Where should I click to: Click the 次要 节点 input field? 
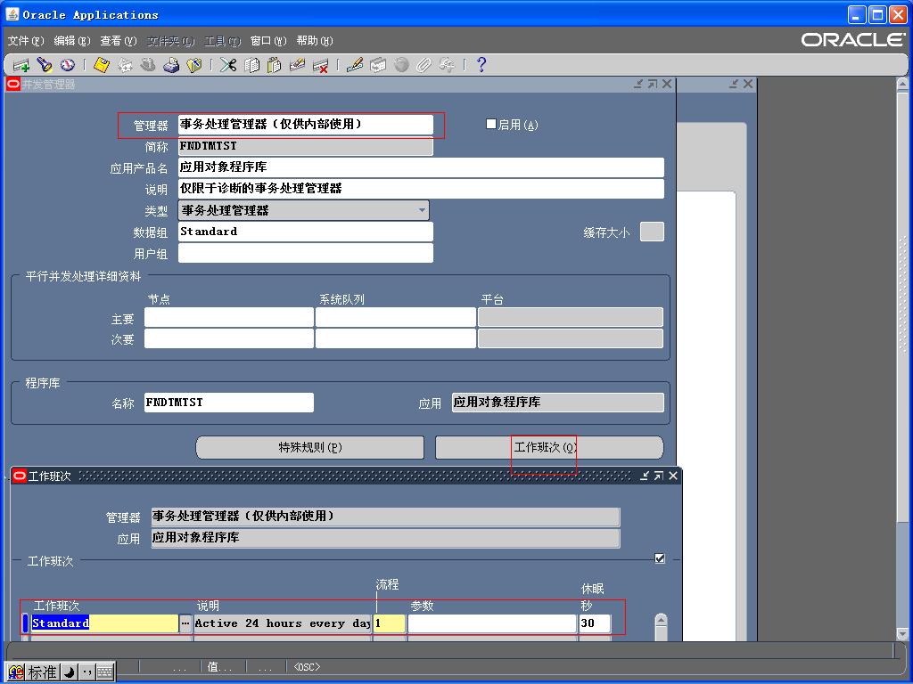click(x=229, y=338)
